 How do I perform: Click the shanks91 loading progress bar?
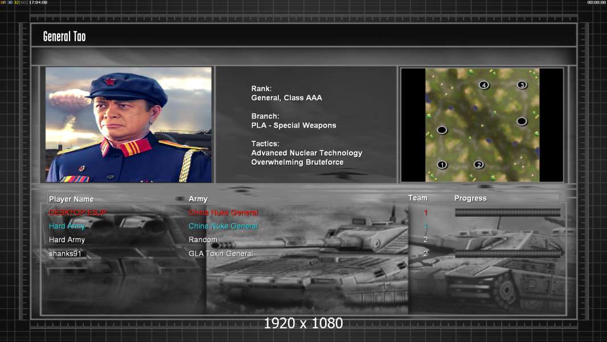pos(507,254)
